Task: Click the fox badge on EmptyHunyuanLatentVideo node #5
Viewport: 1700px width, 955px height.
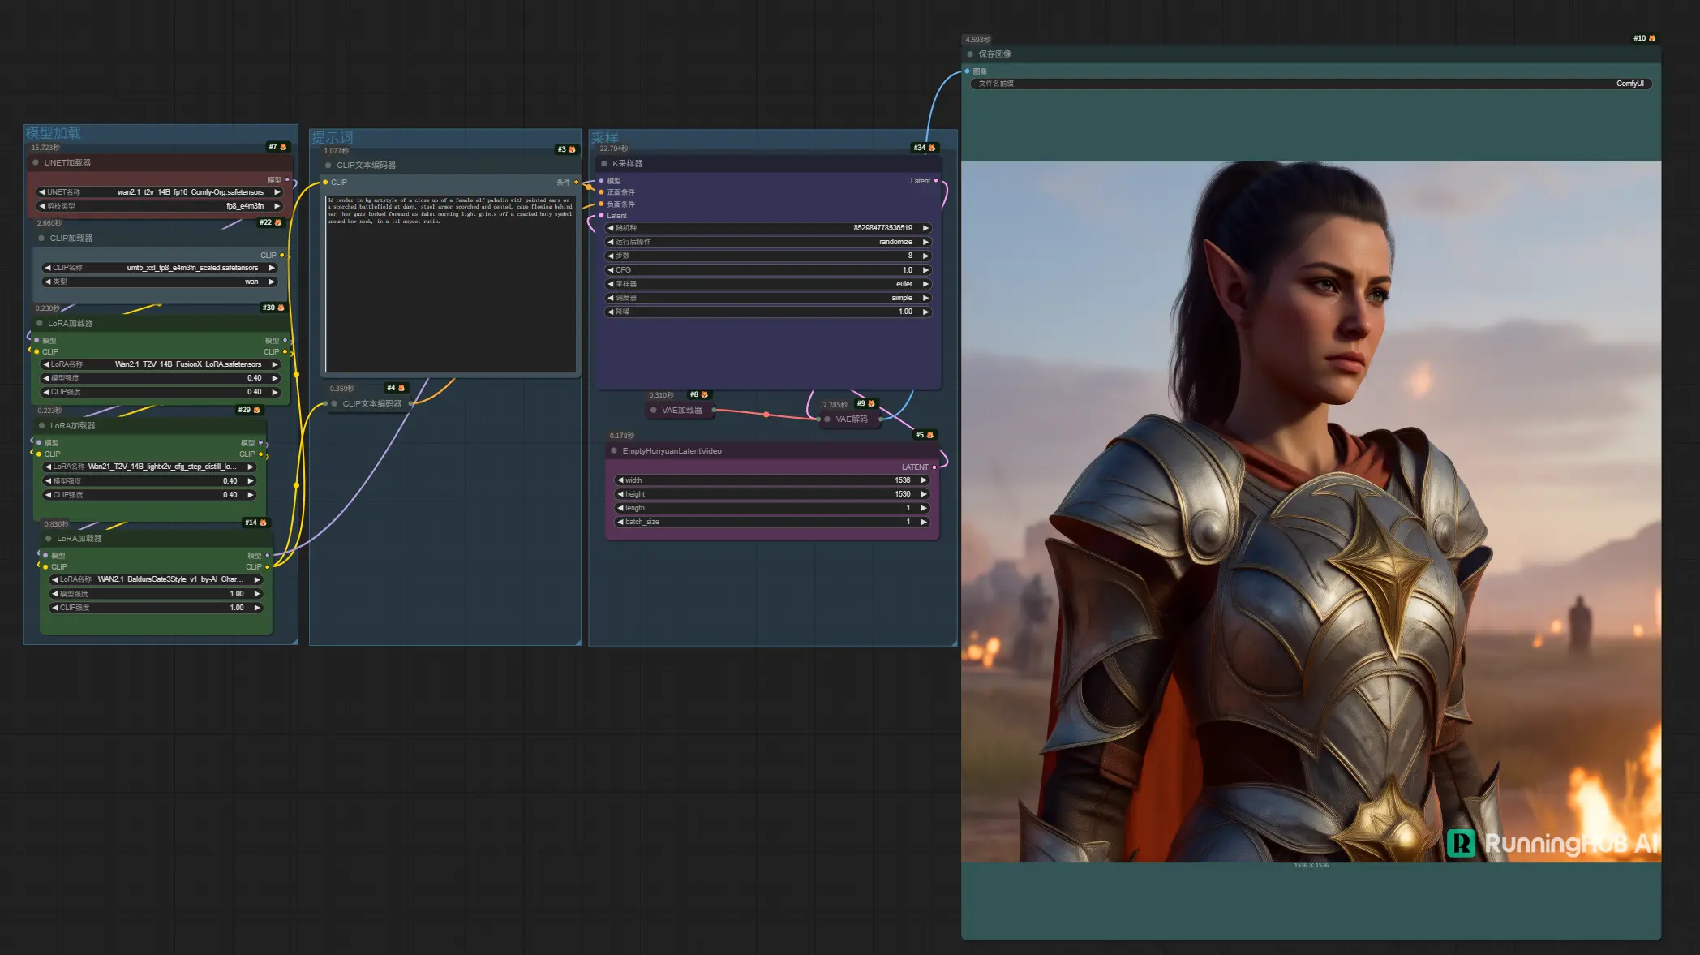Action: 929,435
